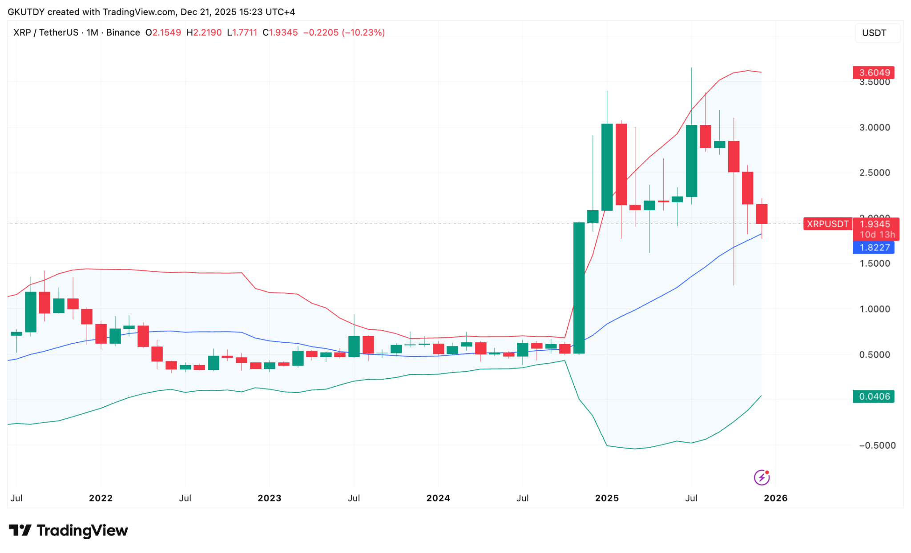
Task: Click the 3.0000 price scale label
Action: click(x=874, y=128)
